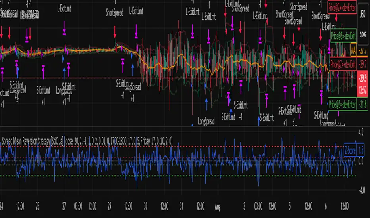Click the Aug label on time axis
Image resolution: width=370 pixels, height=218 pixels.
(x=218, y=207)
